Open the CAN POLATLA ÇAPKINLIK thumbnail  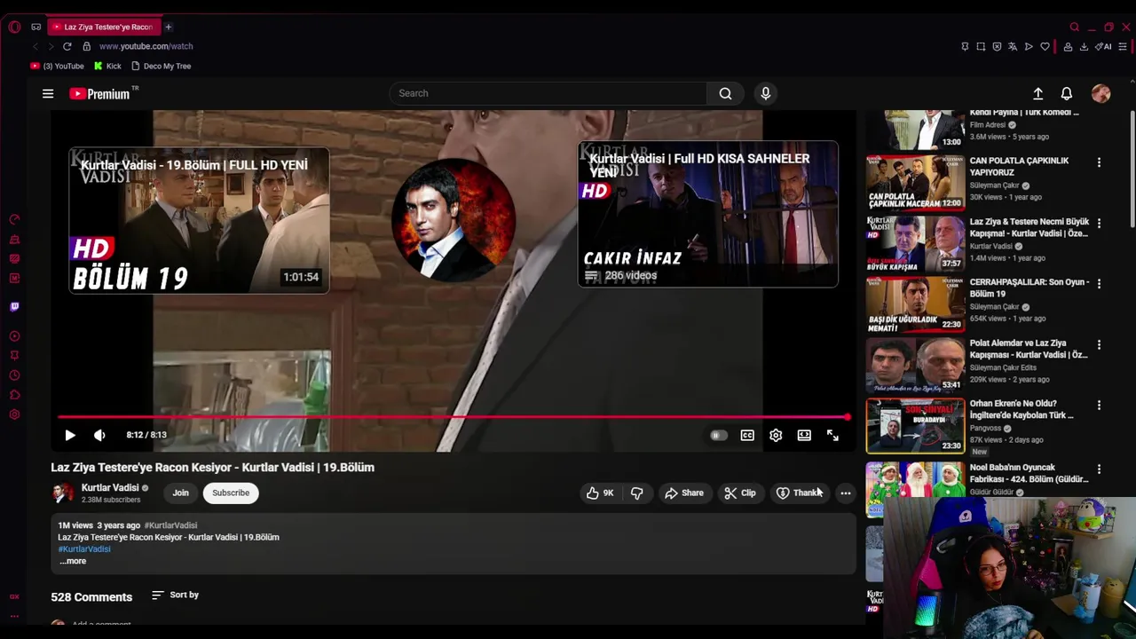point(915,183)
